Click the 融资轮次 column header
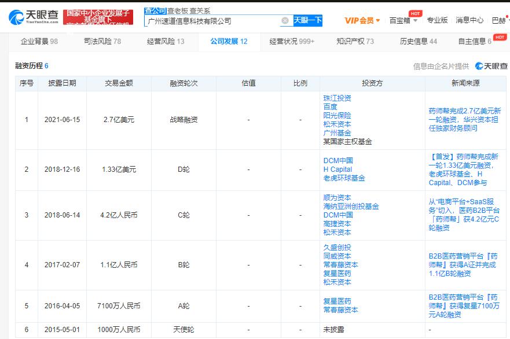The height and width of the screenshot is (339, 510). click(x=184, y=83)
